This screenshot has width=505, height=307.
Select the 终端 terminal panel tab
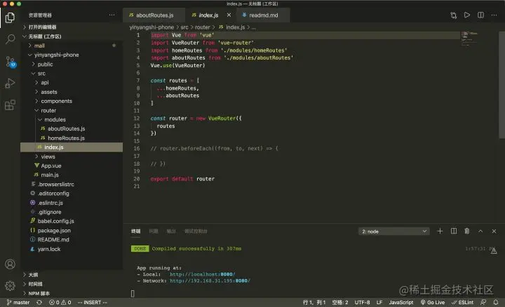point(135,231)
